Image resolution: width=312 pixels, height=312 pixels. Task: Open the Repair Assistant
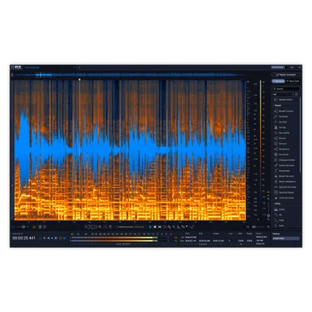286,74
